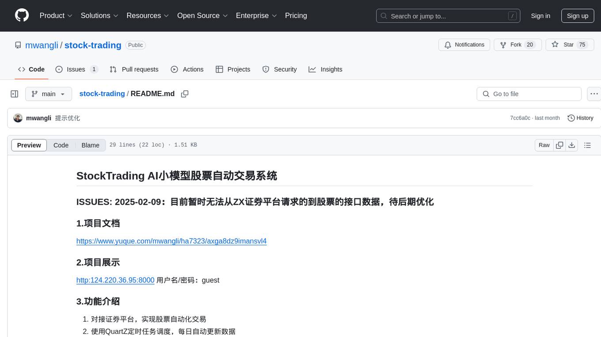This screenshot has height=337, width=601.
Task: Open the main branch selector
Action: point(49,94)
